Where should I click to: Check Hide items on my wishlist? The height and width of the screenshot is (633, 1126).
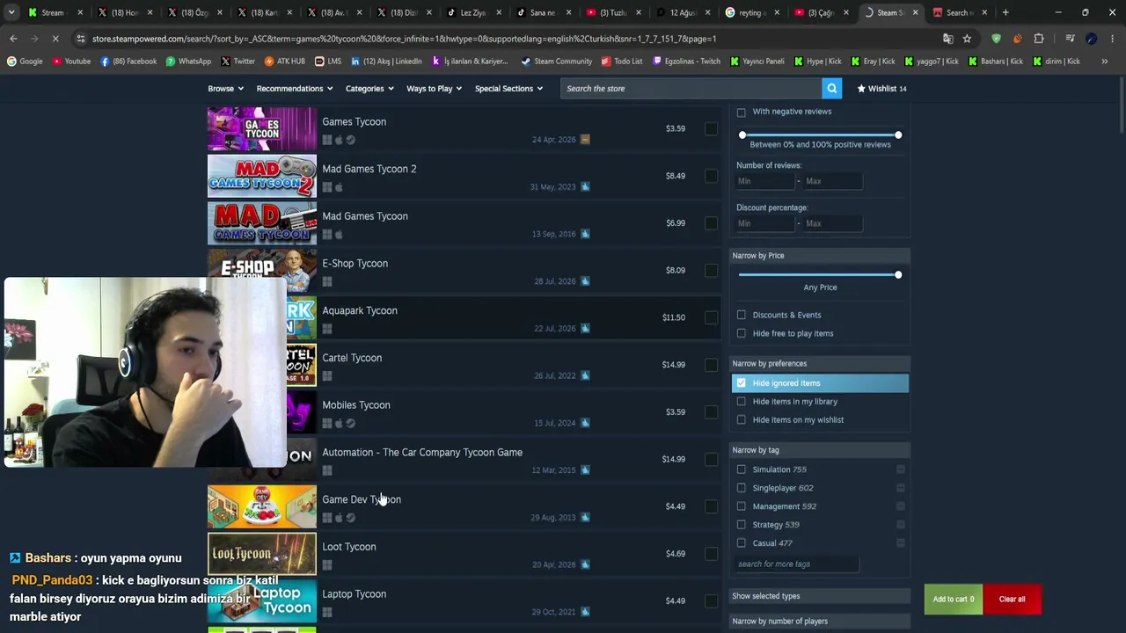coord(741,420)
